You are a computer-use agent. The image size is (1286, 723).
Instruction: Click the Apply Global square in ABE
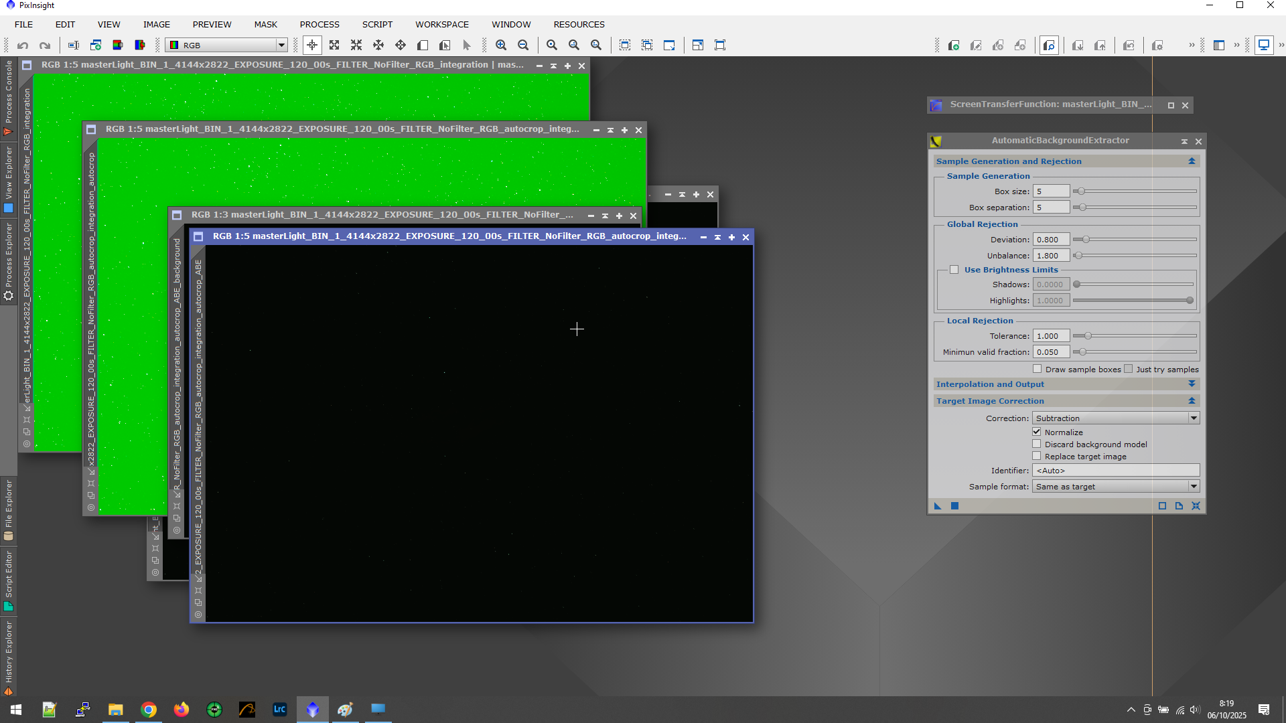tap(955, 506)
